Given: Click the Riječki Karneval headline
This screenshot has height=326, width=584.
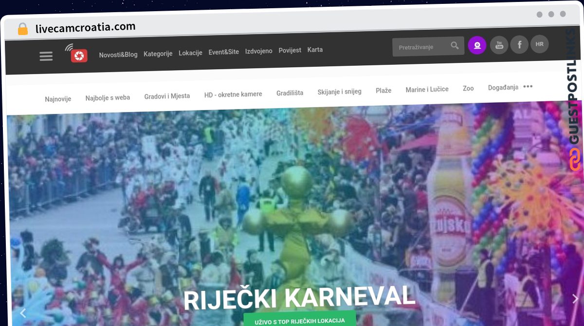Looking at the screenshot, I should pyautogui.click(x=299, y=297).
